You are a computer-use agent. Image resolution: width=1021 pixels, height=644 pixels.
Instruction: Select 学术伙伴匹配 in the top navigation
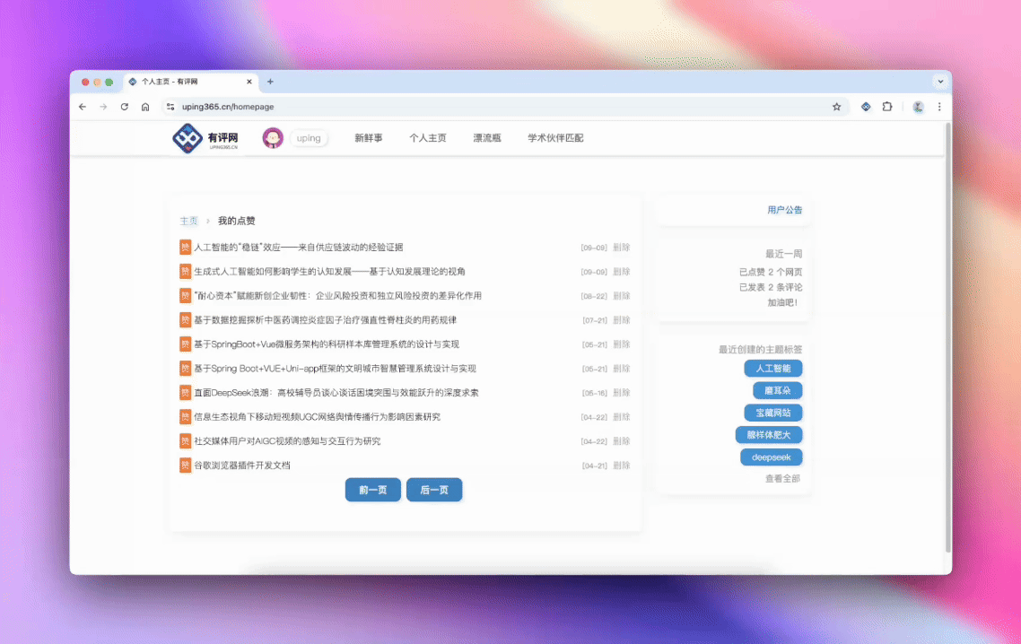coord(555,138)
